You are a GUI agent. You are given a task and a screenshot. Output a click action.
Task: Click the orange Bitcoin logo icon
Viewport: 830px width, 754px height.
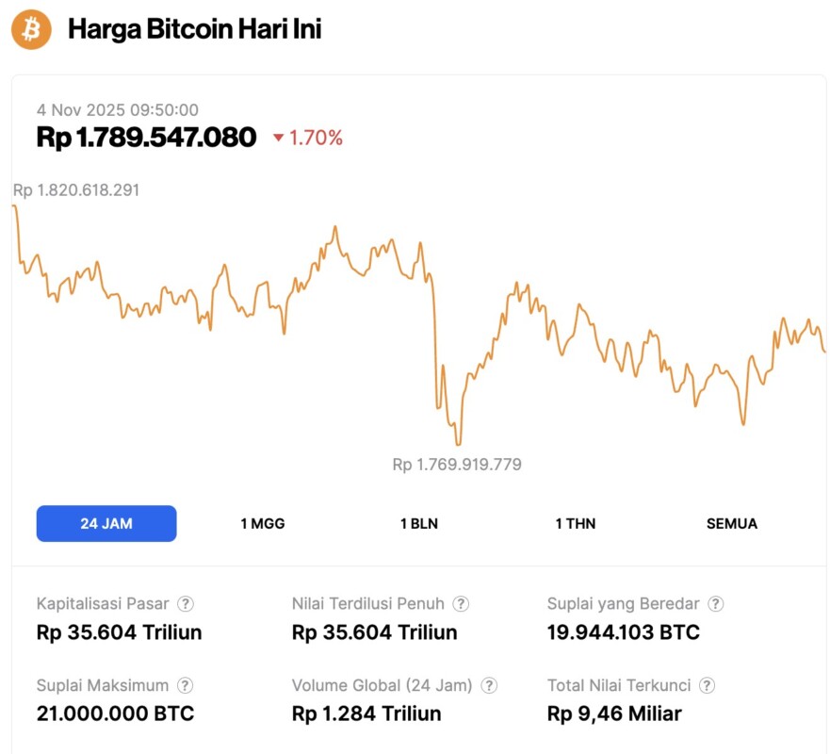[31, 29]
